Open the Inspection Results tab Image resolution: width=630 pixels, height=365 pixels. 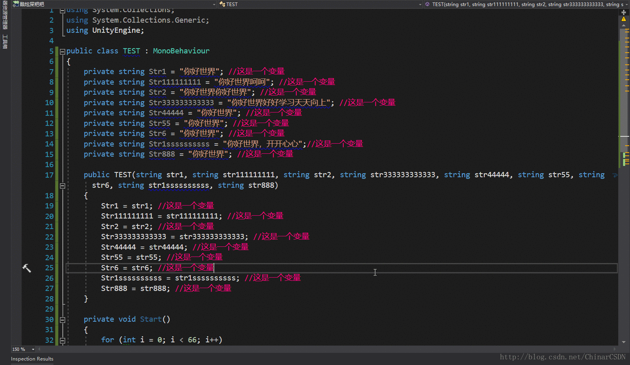click(x=32, y=359)
